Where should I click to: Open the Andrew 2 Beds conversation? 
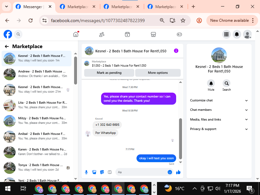tap(36, 74)
